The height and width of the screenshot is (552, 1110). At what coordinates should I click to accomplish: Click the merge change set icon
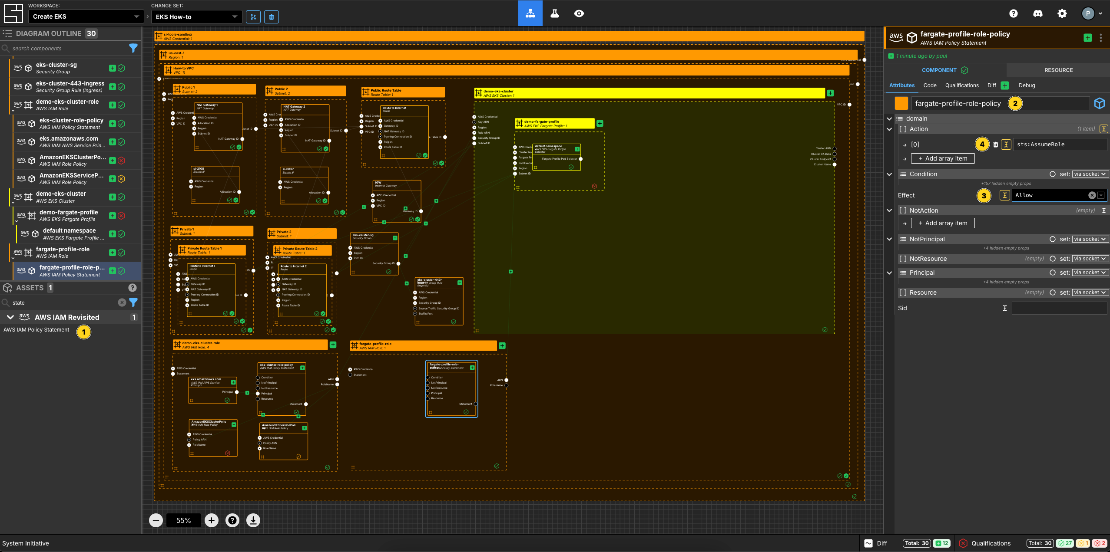click(253, 17)
